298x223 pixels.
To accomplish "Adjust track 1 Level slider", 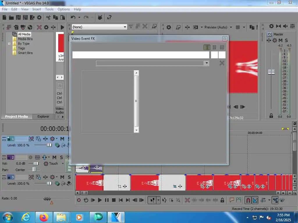I will (x=49, y=145).
